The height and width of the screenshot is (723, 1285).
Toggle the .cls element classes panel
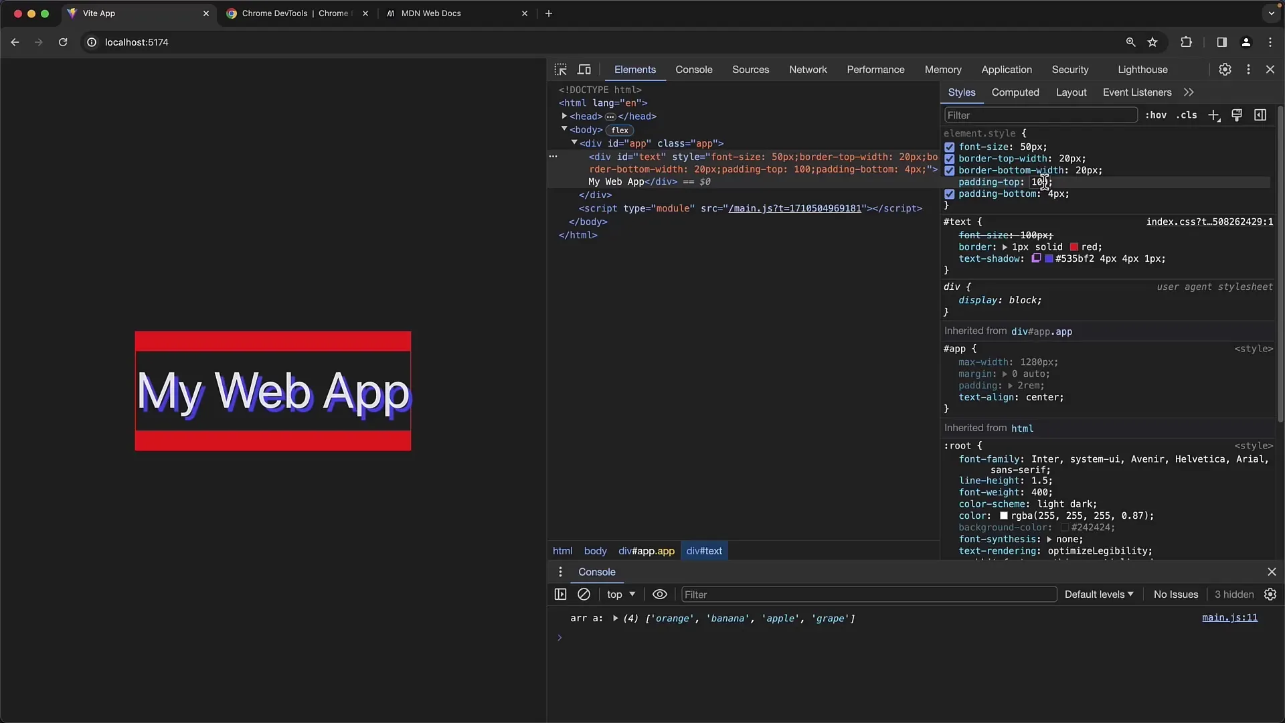point(1187,115)
